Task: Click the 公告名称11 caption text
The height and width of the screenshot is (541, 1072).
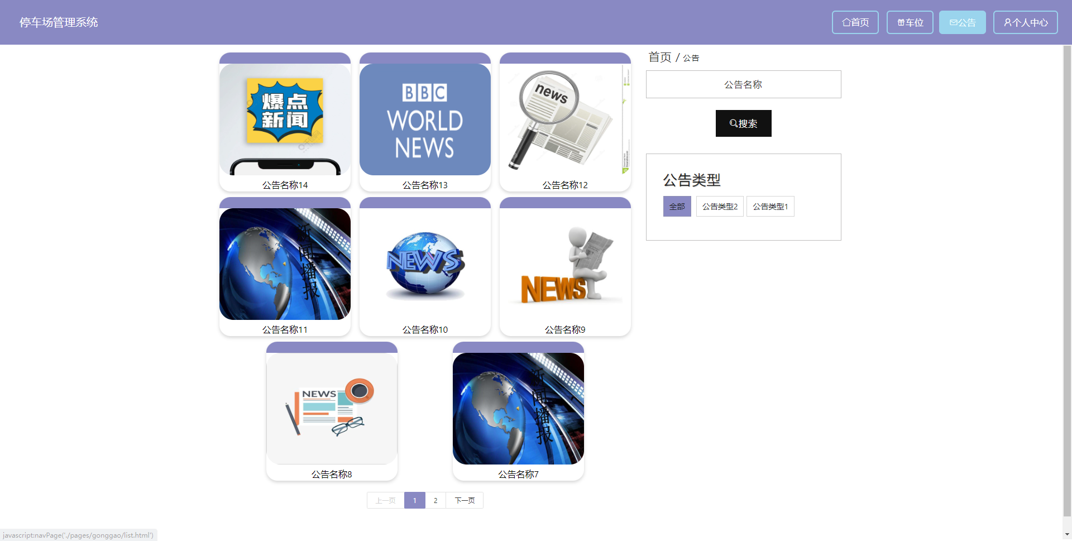Action: point(285,329)
